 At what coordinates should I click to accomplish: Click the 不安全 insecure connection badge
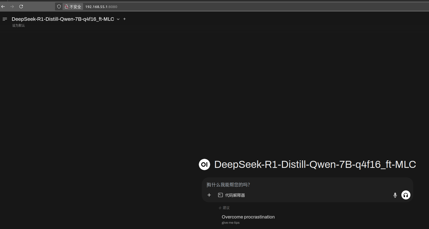73,7
